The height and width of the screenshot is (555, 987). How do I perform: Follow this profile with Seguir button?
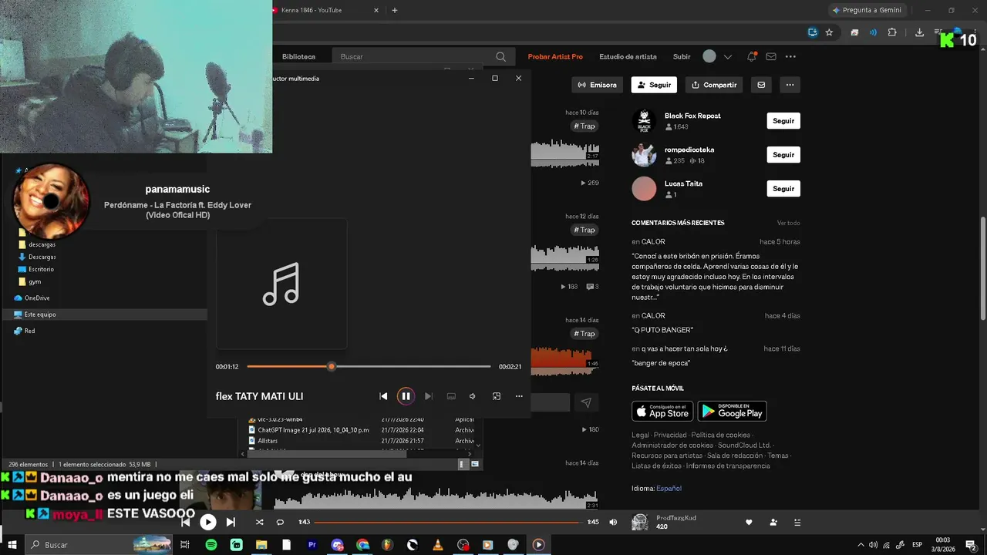click(x=654, y=85)
